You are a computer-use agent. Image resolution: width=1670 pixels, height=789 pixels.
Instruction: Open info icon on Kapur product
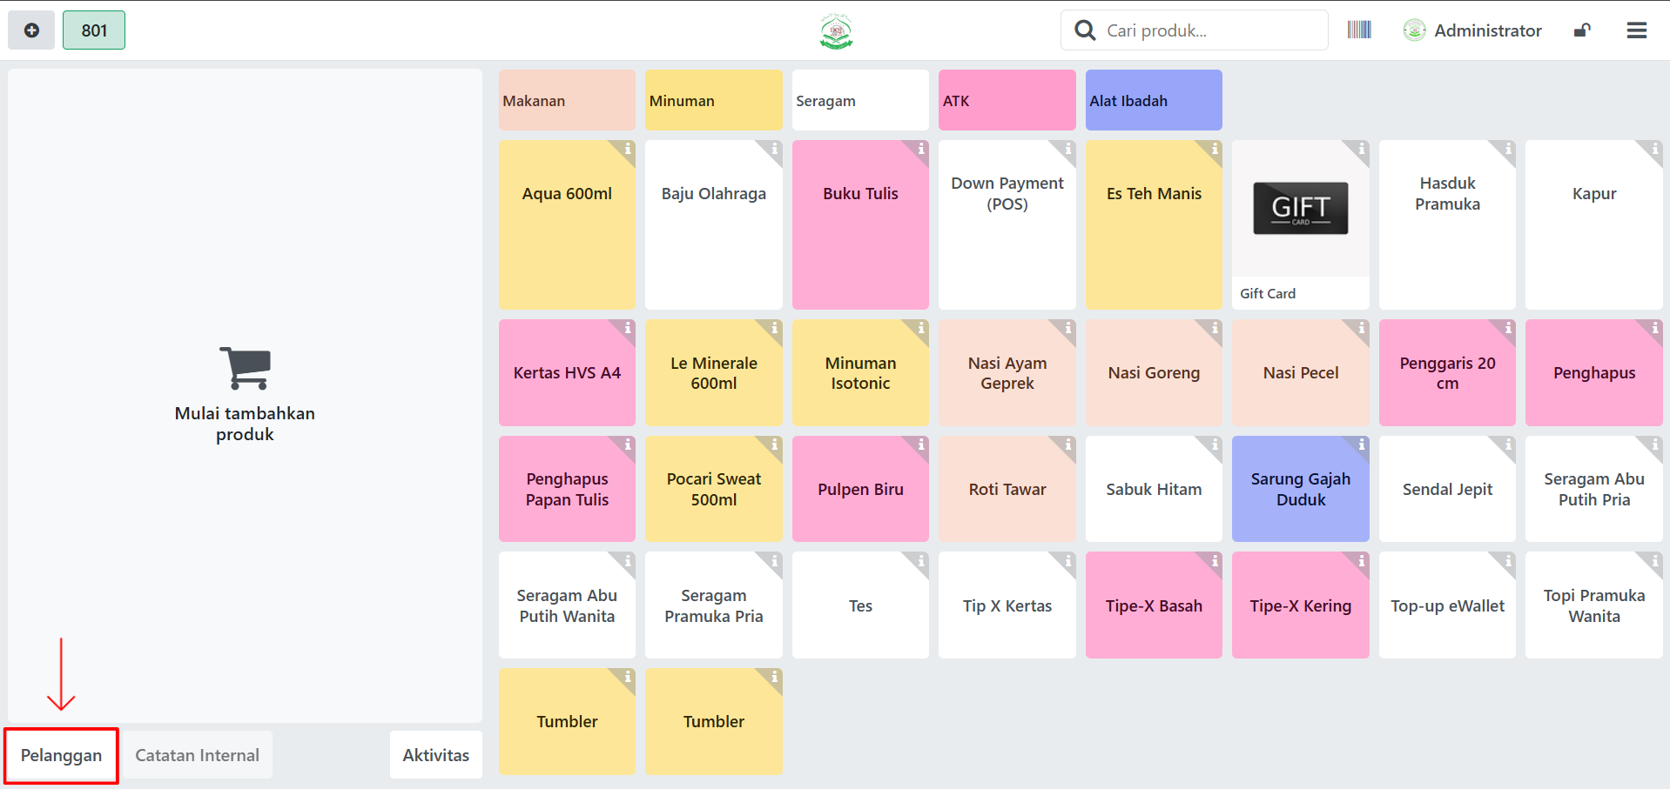pos(1653,150)
